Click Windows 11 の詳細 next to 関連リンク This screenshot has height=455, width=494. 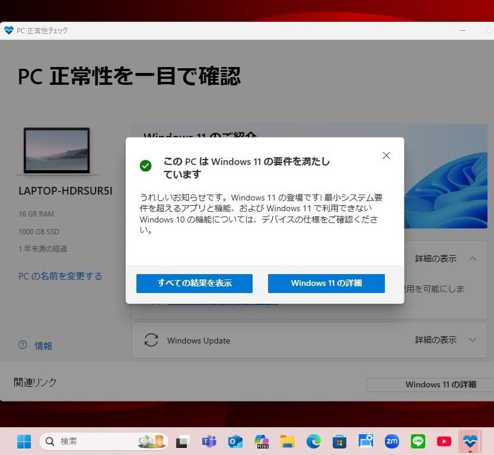click(442, 384)
